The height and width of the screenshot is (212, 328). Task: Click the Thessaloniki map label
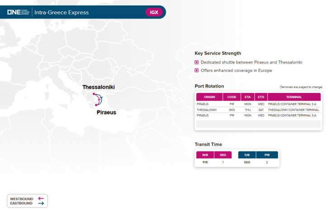coord(98,87)
